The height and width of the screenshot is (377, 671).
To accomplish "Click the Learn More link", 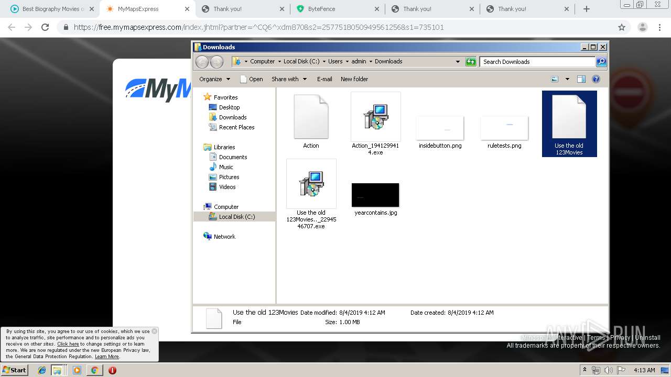I will click(107, 357).
